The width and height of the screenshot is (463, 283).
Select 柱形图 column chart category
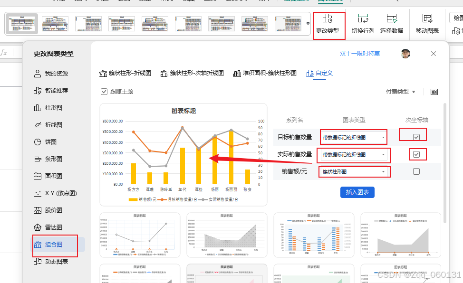(48, 108)
